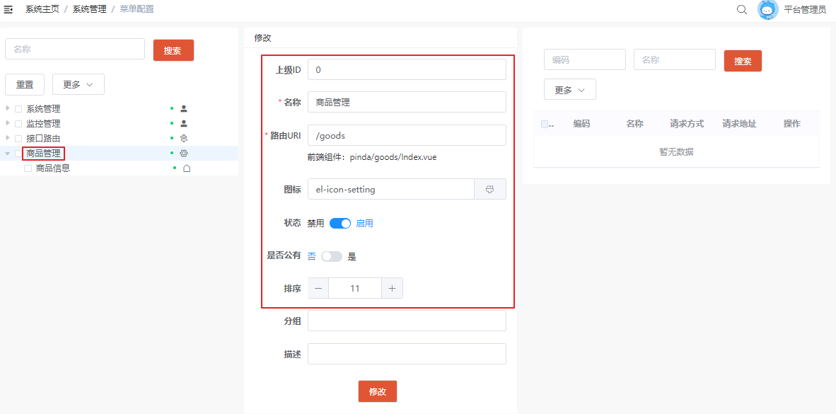The image size is (836, 414).
Task: Click the user icon beside 系统管理 row
Action: 184,109
